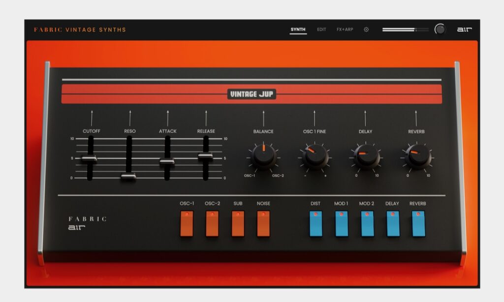504x302 pixels.
Task: Select the SYNTH tab
Action: [297, 29]
